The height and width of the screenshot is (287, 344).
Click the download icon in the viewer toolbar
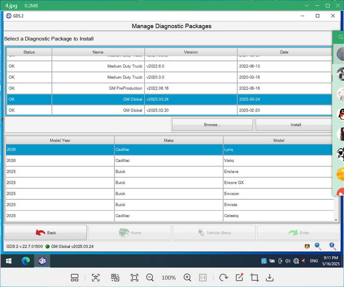(x=269, y=277)
